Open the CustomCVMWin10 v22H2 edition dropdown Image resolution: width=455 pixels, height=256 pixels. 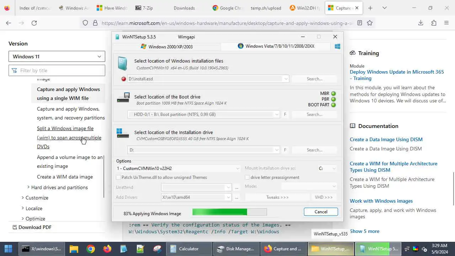[238, 169]
